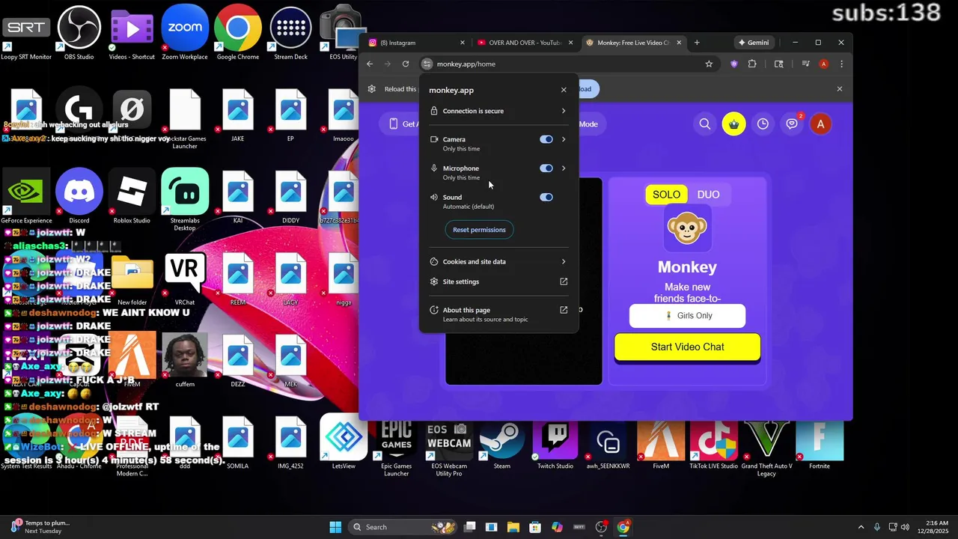
Task: Select the VRChat desktop icon
Action: click(x=185, y=278)
